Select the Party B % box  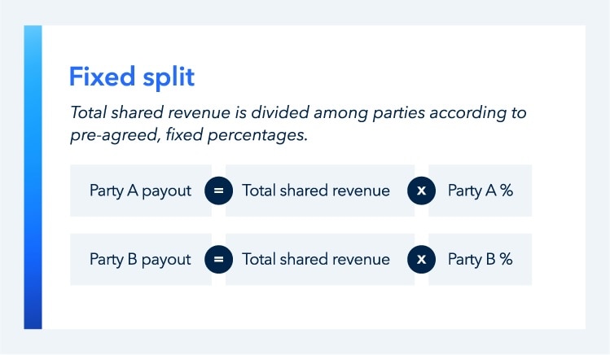coord(481,260)
